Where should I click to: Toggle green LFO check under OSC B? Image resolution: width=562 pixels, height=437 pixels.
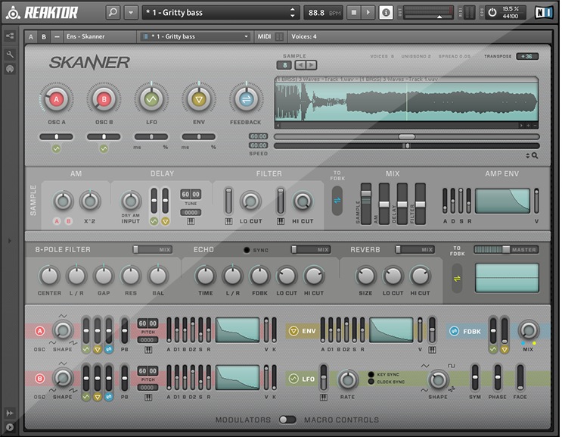pyautogui.click(x=104, y=148)
